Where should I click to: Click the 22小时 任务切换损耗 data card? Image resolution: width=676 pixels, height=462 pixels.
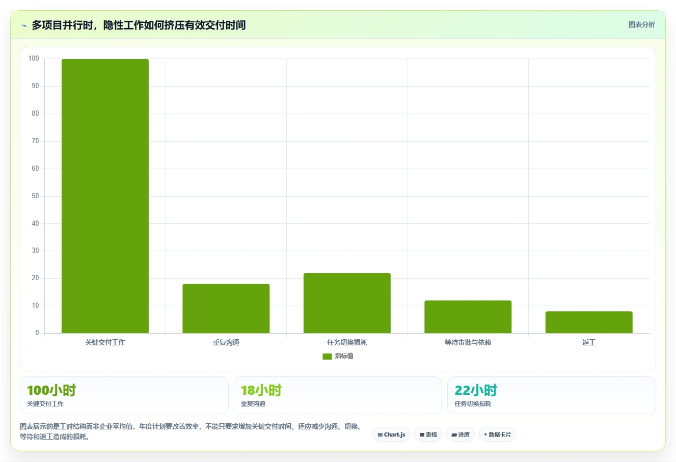coord(552,395)
